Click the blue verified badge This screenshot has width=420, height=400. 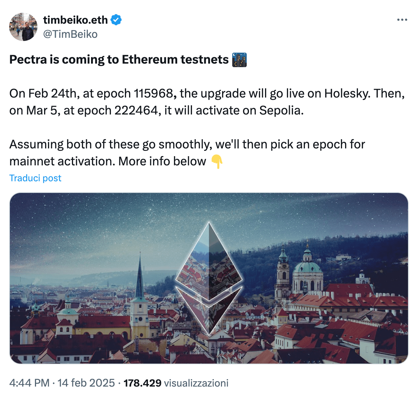pos(116,20)
